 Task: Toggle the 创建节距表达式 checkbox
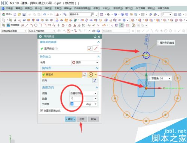[x=42, y=111]
